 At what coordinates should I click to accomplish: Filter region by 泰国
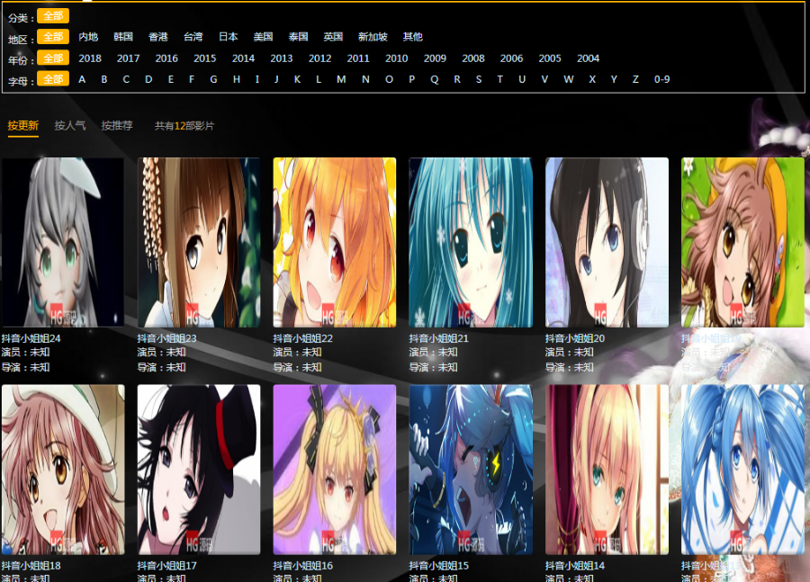point(298,37)
